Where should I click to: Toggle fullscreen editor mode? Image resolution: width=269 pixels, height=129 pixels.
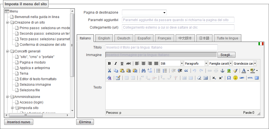tap(257, 78)
